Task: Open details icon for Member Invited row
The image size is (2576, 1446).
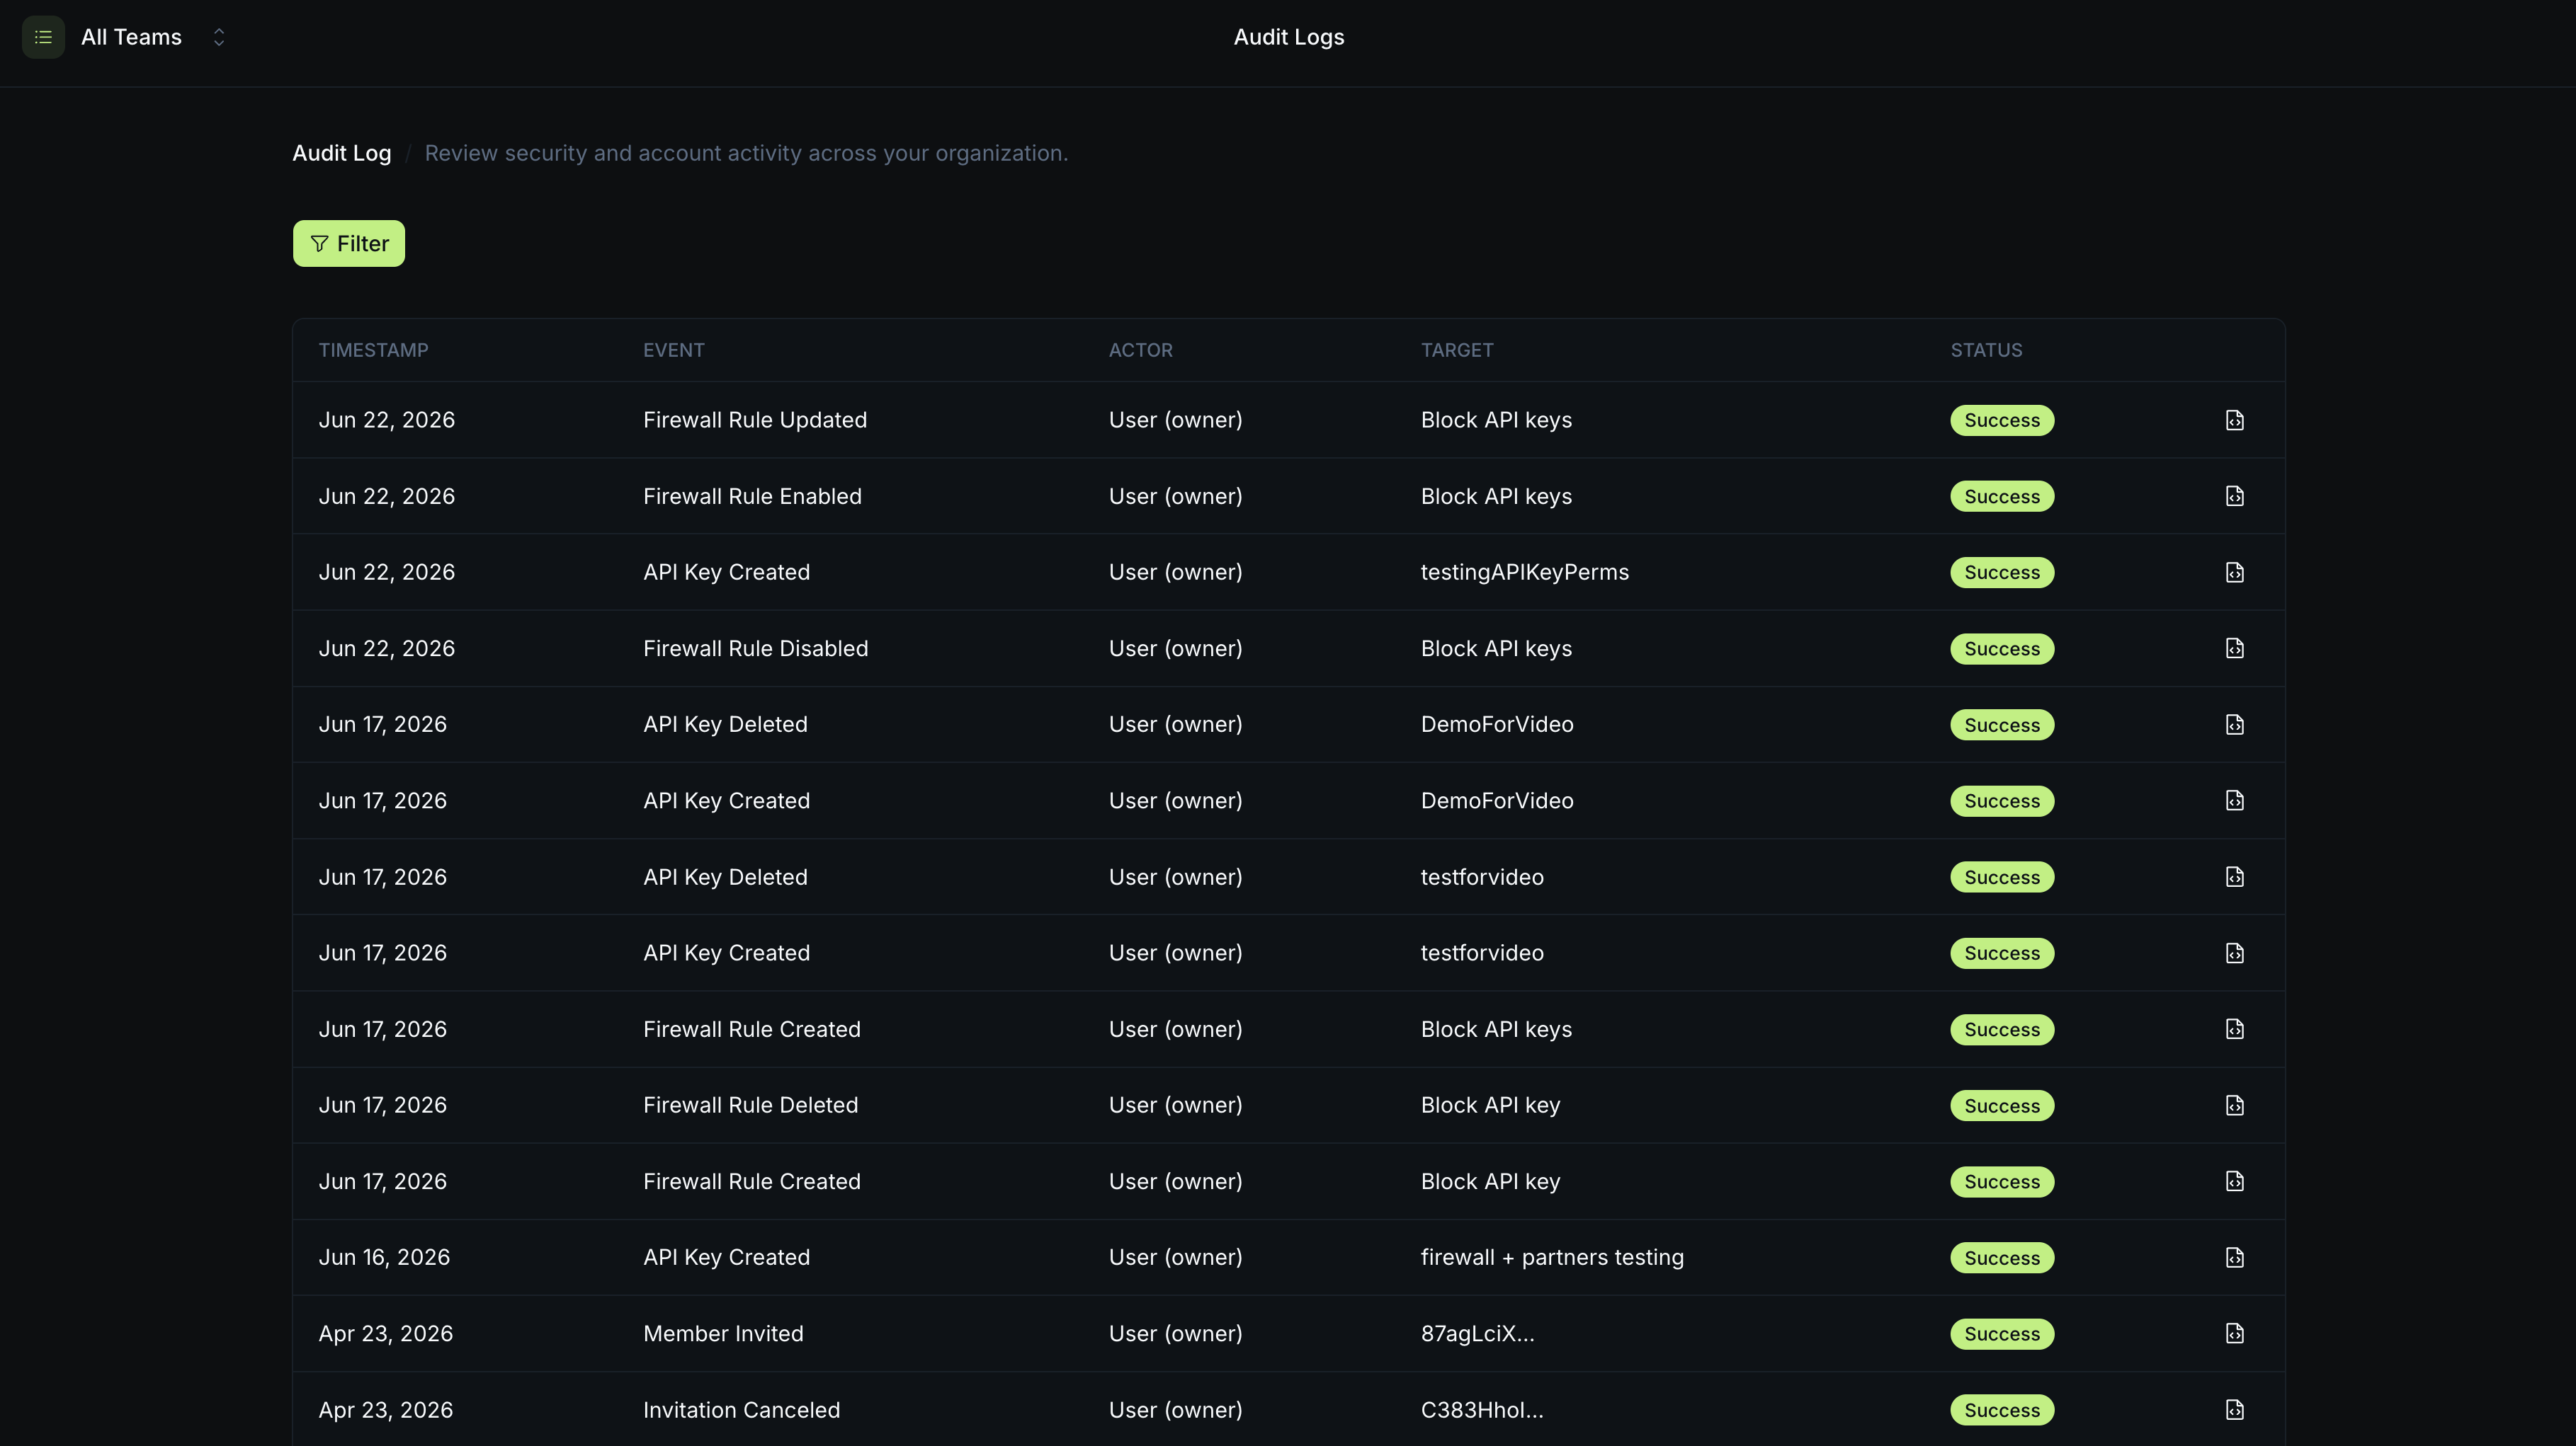Action: (x=2235, y=1334)
